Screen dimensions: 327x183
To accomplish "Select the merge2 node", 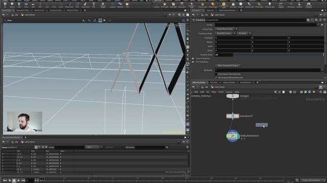I will click(232, 96).
